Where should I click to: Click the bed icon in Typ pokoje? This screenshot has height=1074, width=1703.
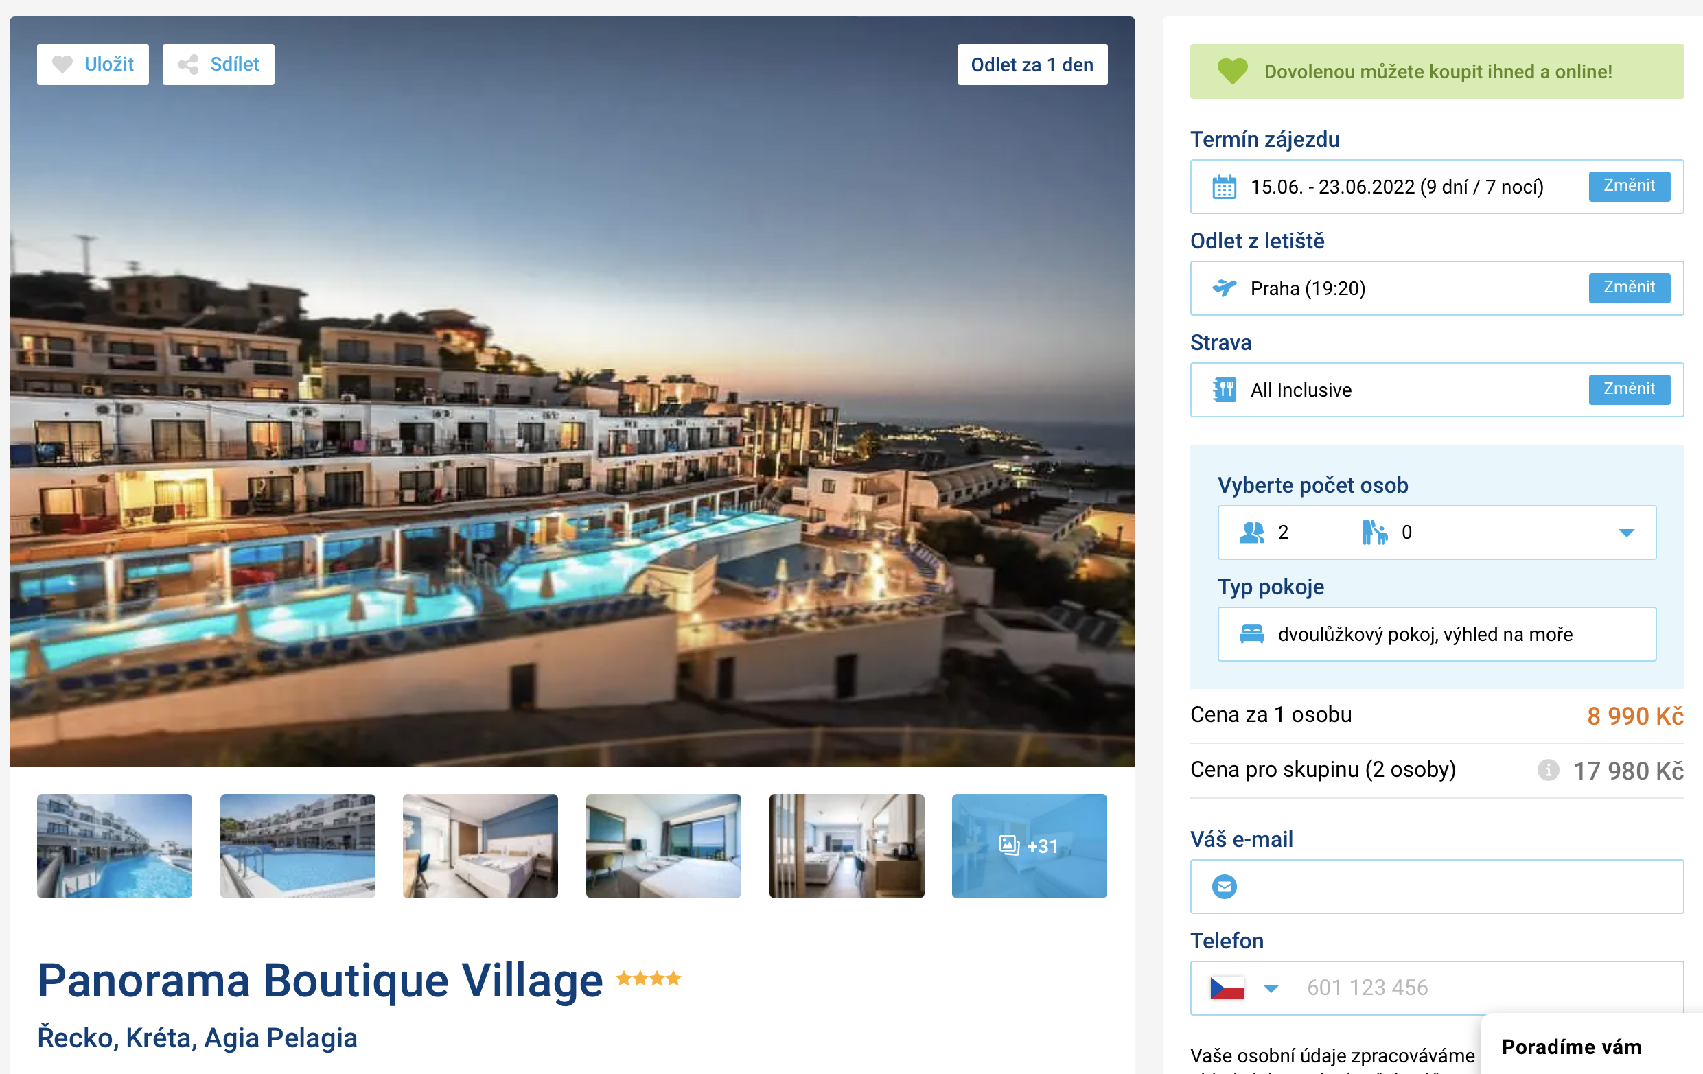[1252, 634]
